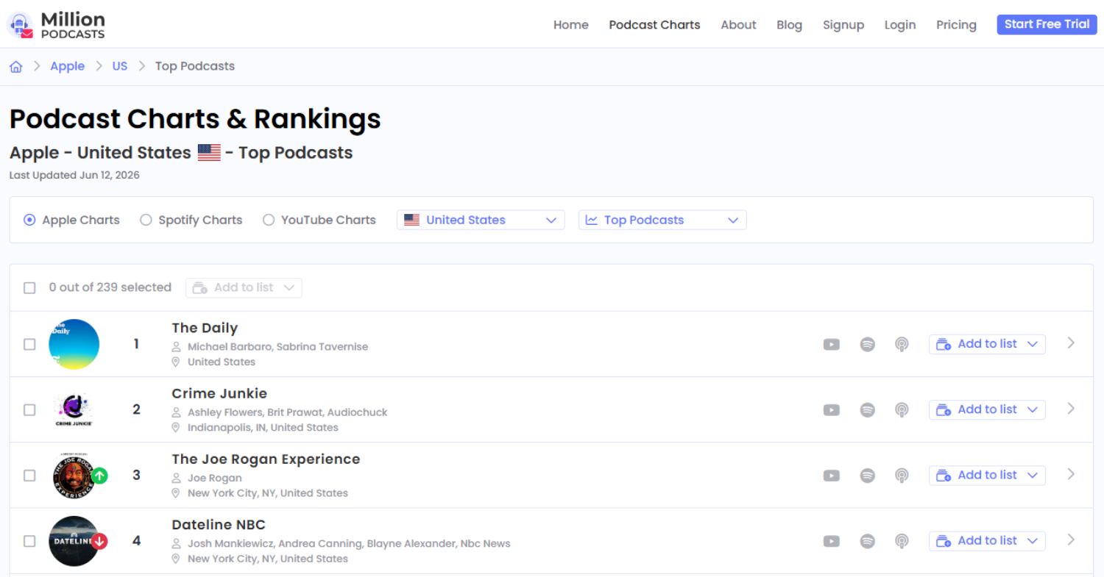Open the United States country dropdown
This screenshot has height=577, width=1104.
click(x=481, y=220)
